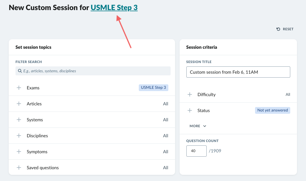Click the Set session topics heading

point(33,47)
